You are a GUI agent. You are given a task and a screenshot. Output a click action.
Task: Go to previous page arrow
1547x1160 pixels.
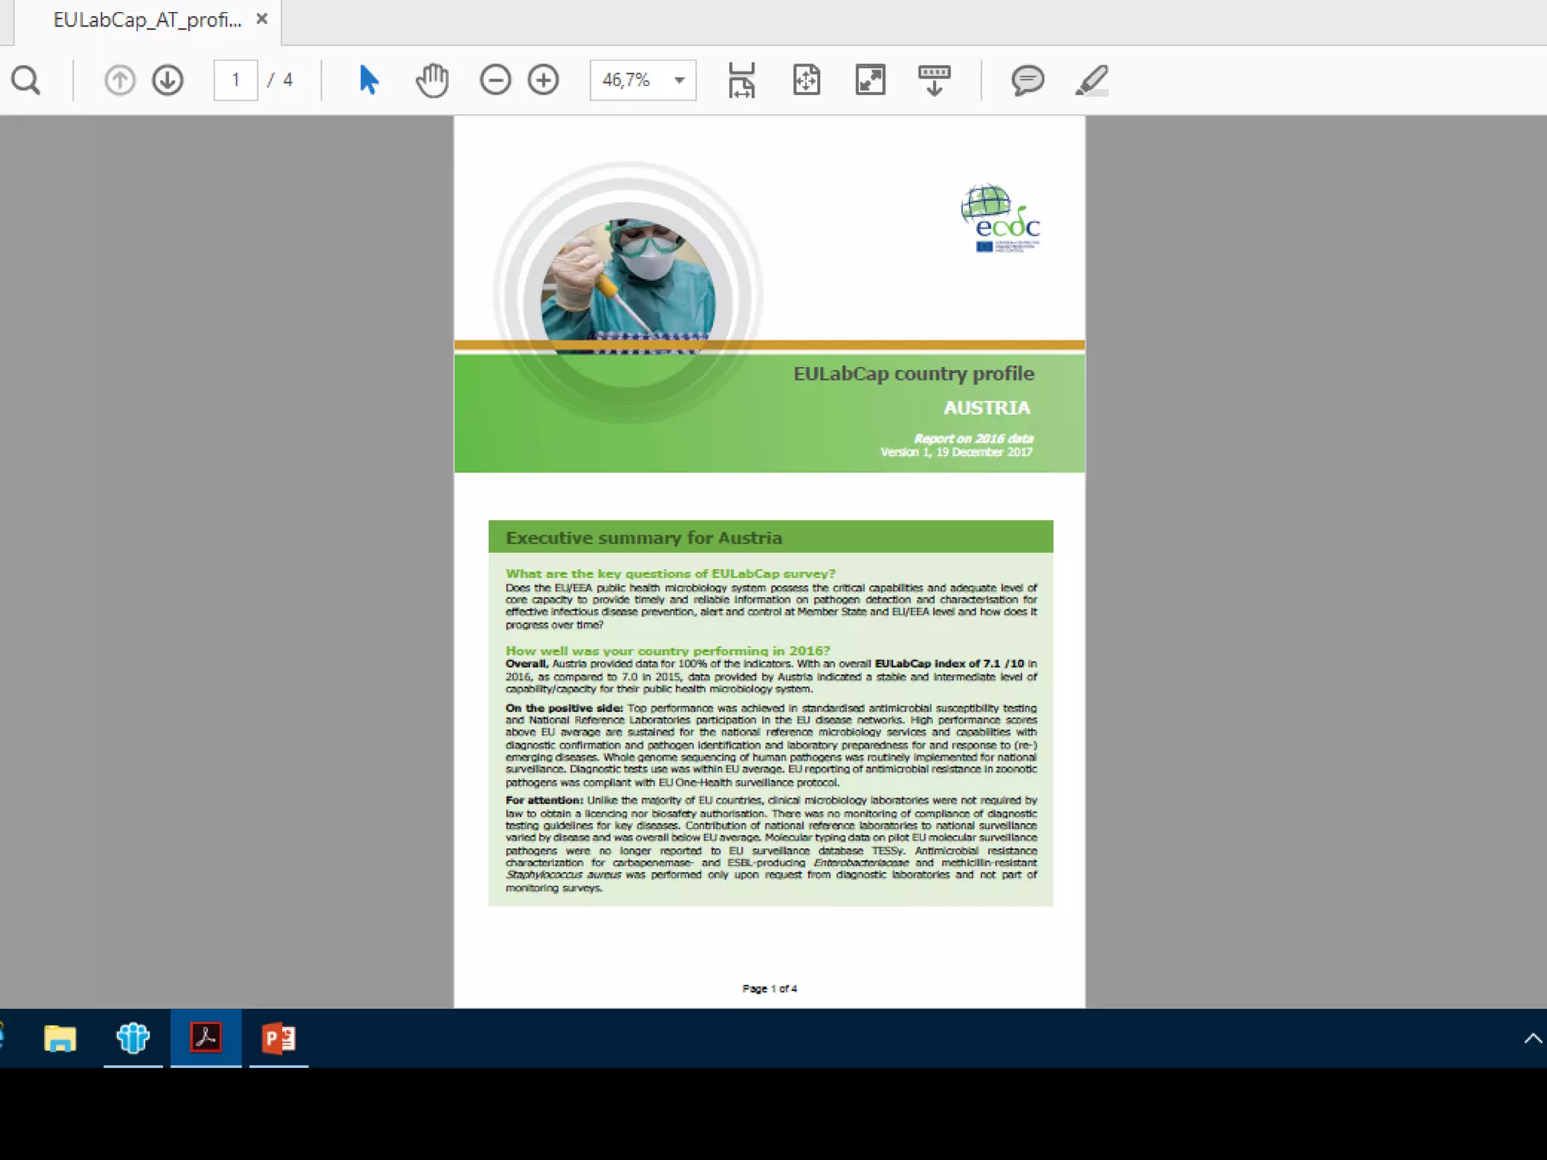click(x=119, y=80)
